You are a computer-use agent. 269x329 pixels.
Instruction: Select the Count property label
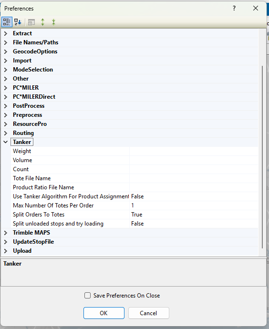tap(21, 169)
